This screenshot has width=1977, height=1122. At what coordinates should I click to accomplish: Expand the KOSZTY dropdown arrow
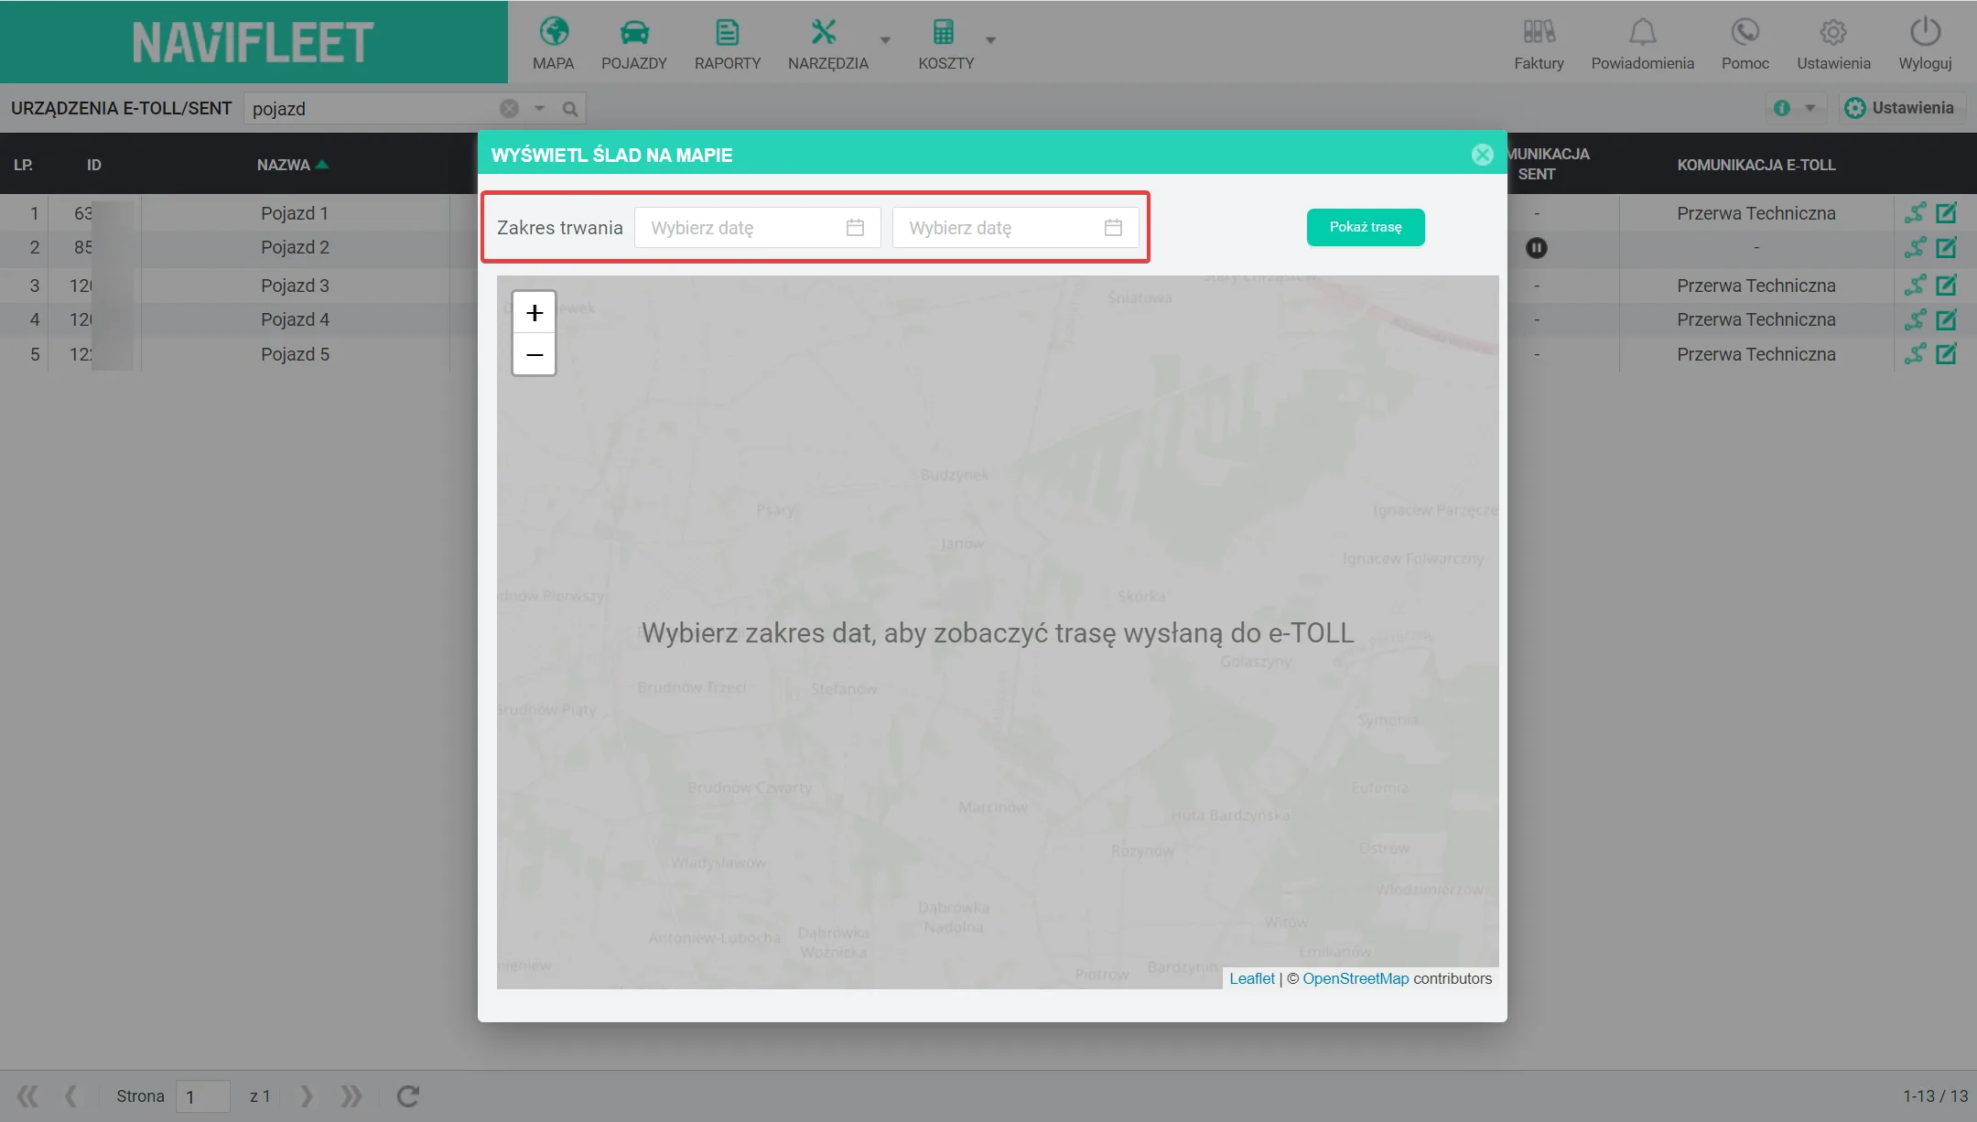click(x=990, y=40)
